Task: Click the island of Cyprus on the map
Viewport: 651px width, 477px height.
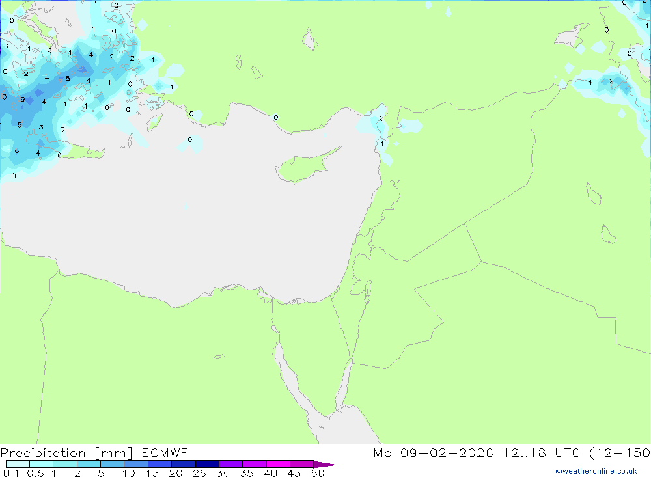Action: tap(305, 166)
